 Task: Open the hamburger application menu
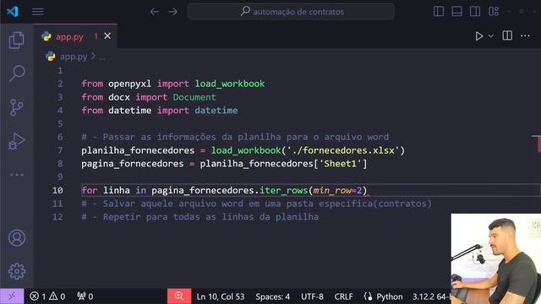[x=37, y=12]
